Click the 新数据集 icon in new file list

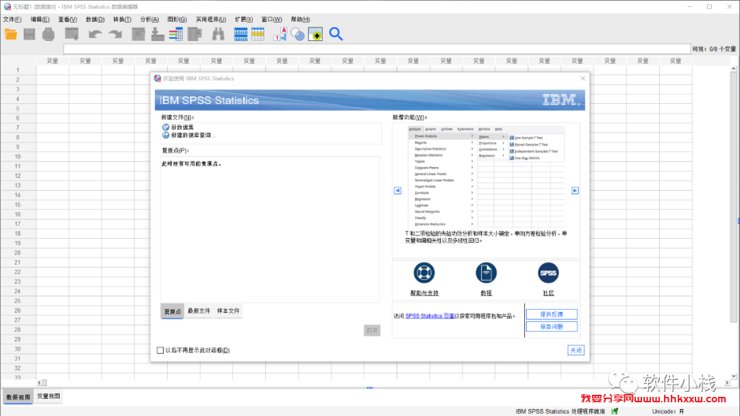pyautogui.click(x=166, y=127)
